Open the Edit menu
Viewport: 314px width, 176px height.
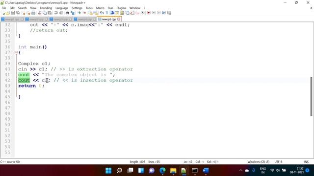pyautogui.click(x=12, y=8)
